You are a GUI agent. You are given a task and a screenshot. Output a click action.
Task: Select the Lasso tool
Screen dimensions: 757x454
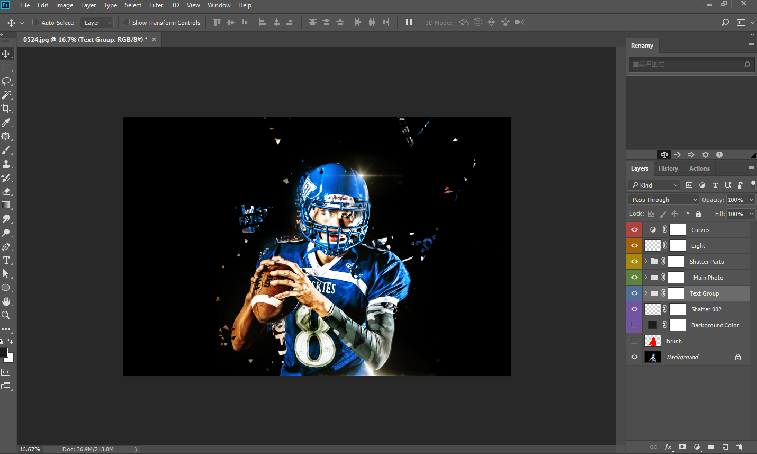click(x=6, y=81)
